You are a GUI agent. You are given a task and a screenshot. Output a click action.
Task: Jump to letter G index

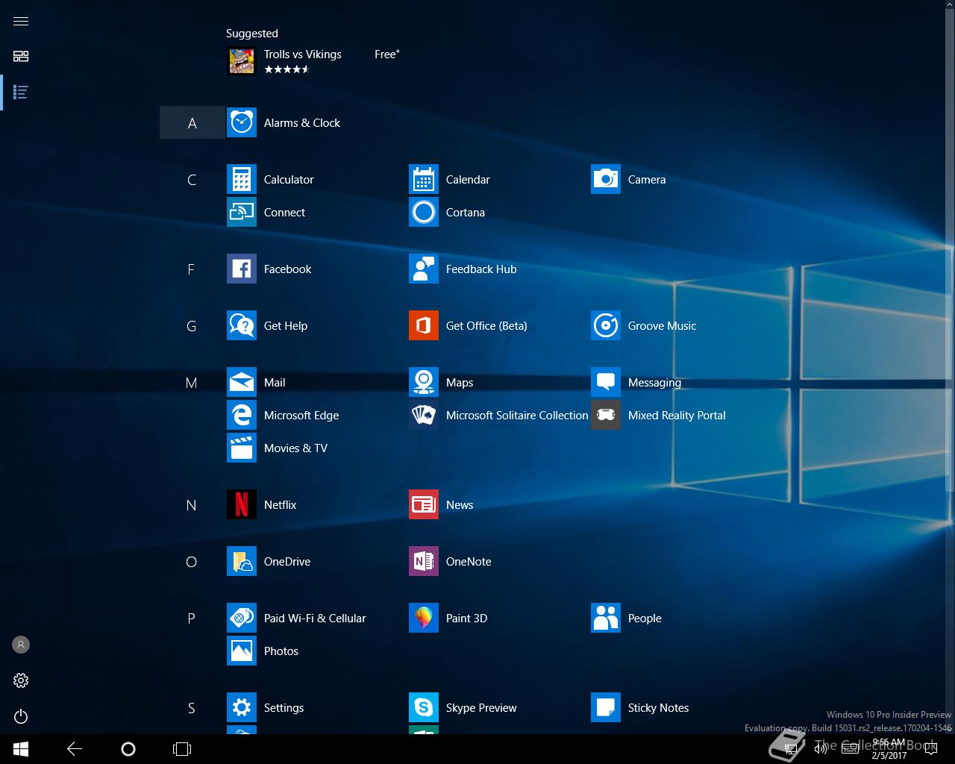[192, 325]
